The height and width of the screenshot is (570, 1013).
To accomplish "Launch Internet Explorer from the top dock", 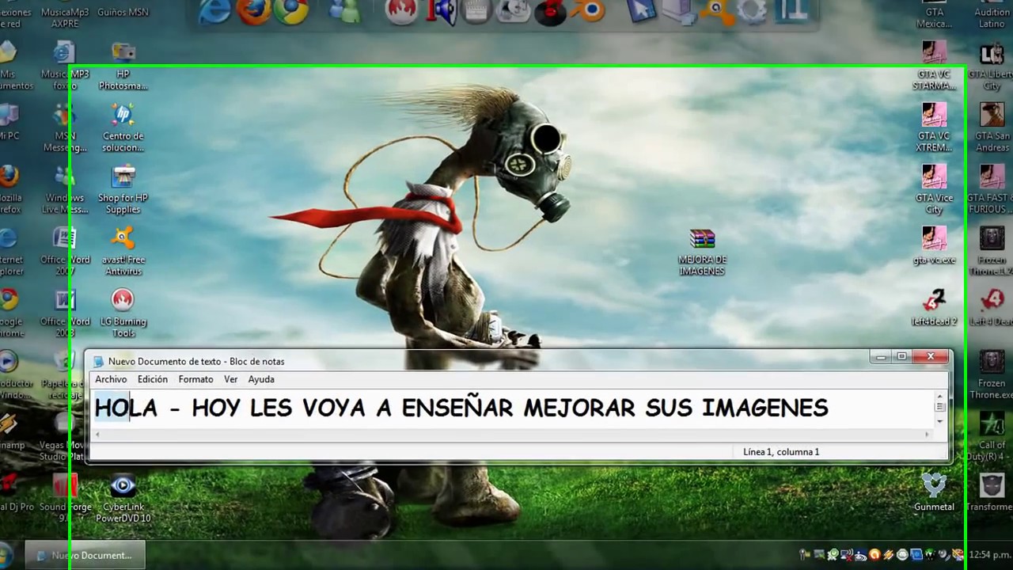I will pyautogui.click(x=214, y=11).
